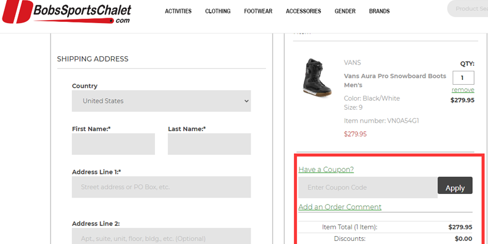The image size is (488, 244).
Task: Click the Discounts $0.00 value
Action: point(464,239)
